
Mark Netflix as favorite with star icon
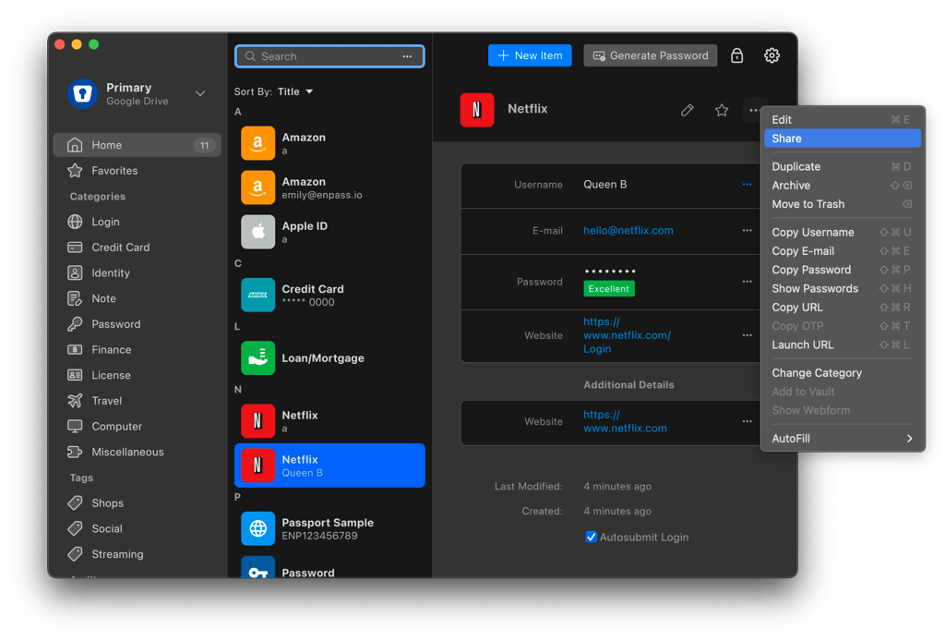[722, 110]
